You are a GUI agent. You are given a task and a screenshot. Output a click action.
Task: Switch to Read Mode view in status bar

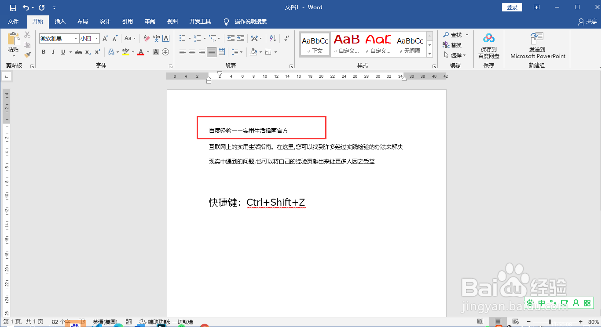coord(480,322)
